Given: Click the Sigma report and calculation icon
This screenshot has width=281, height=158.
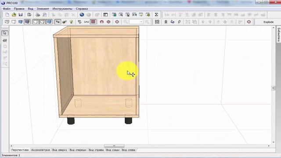Looking at the screenshot, I should 156,14.
